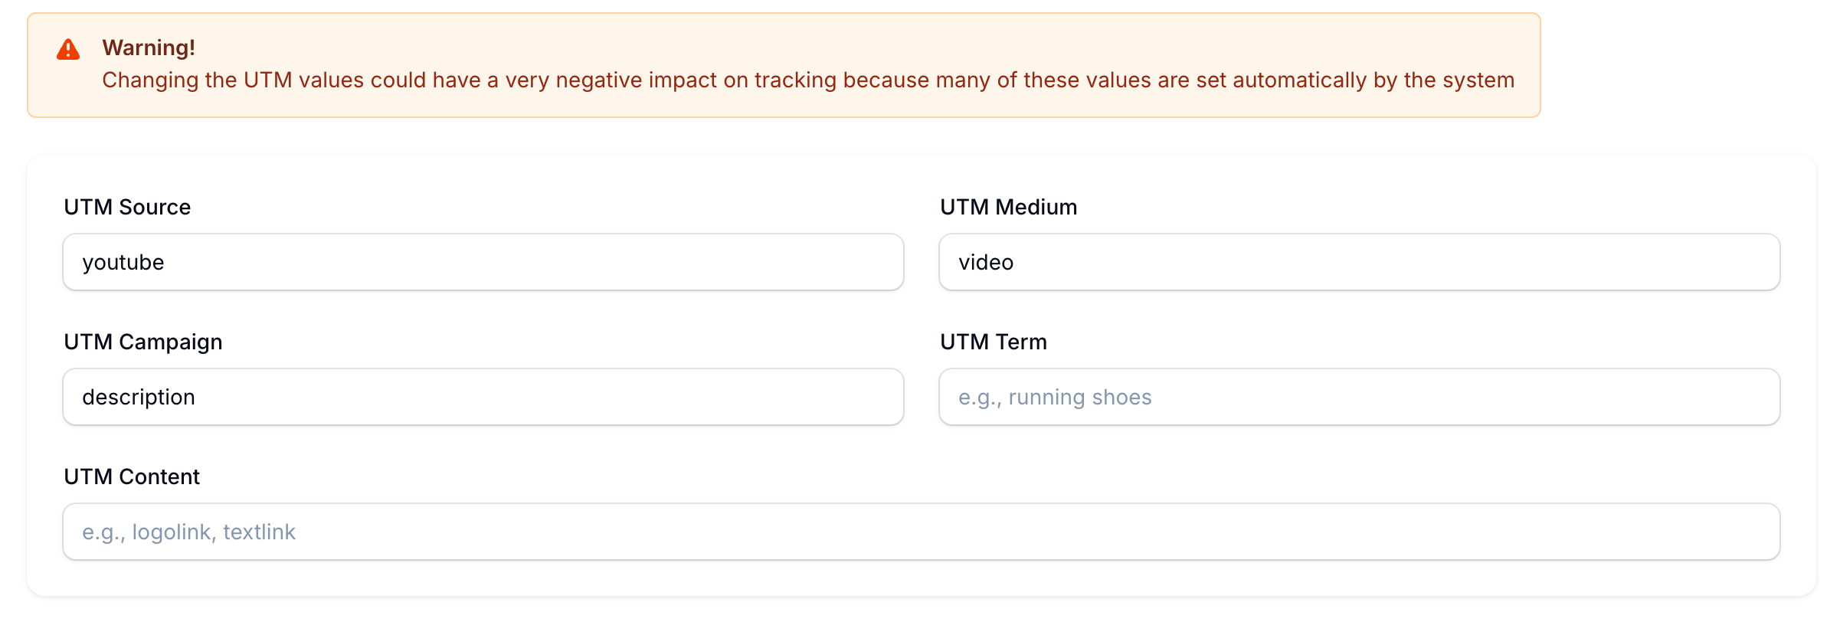
Task: Click the UTM Medium label
Action: pos(1008,207)
